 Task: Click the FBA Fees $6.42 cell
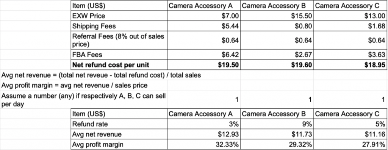pos(203,54)
